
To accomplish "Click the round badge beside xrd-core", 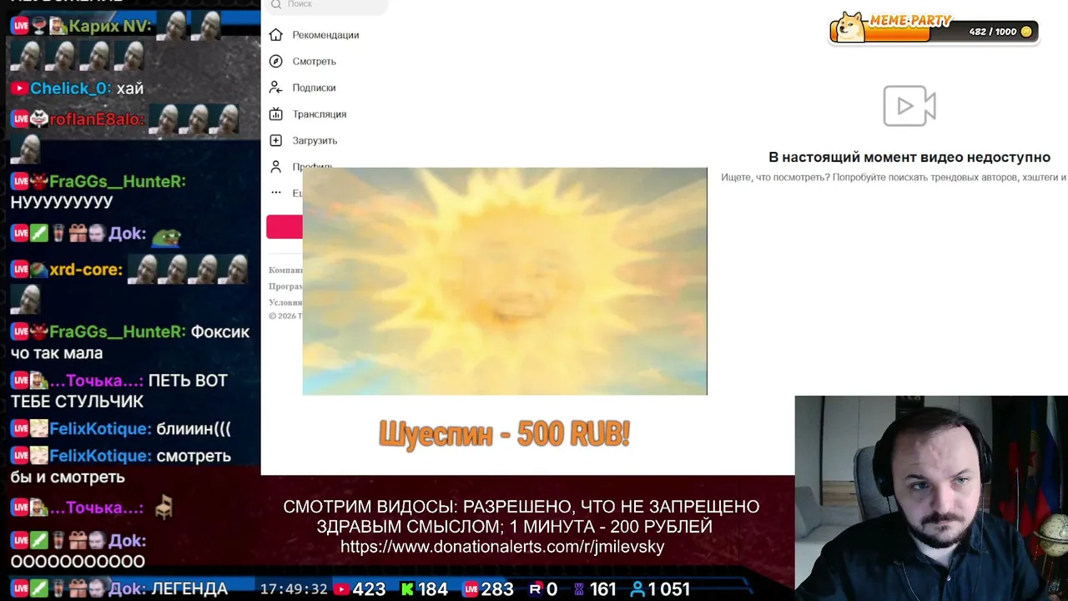I will point(39,270).
